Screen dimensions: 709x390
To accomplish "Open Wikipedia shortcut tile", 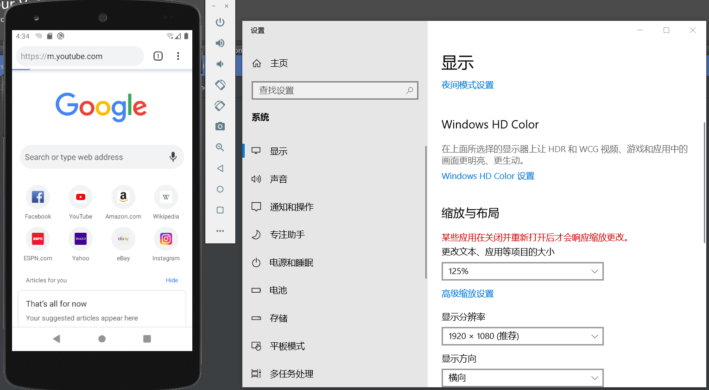I will coord(166,203).
